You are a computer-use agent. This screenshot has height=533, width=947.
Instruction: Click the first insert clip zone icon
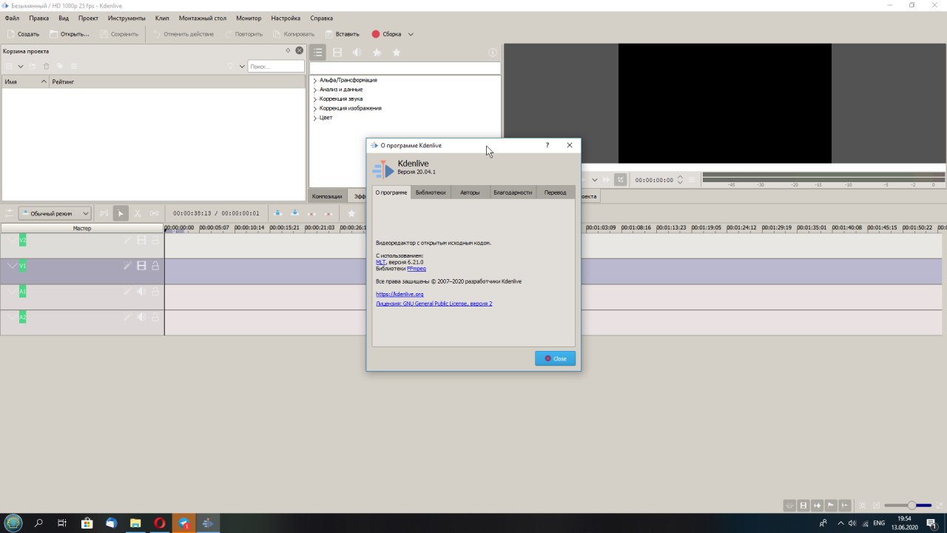[278, 213]
